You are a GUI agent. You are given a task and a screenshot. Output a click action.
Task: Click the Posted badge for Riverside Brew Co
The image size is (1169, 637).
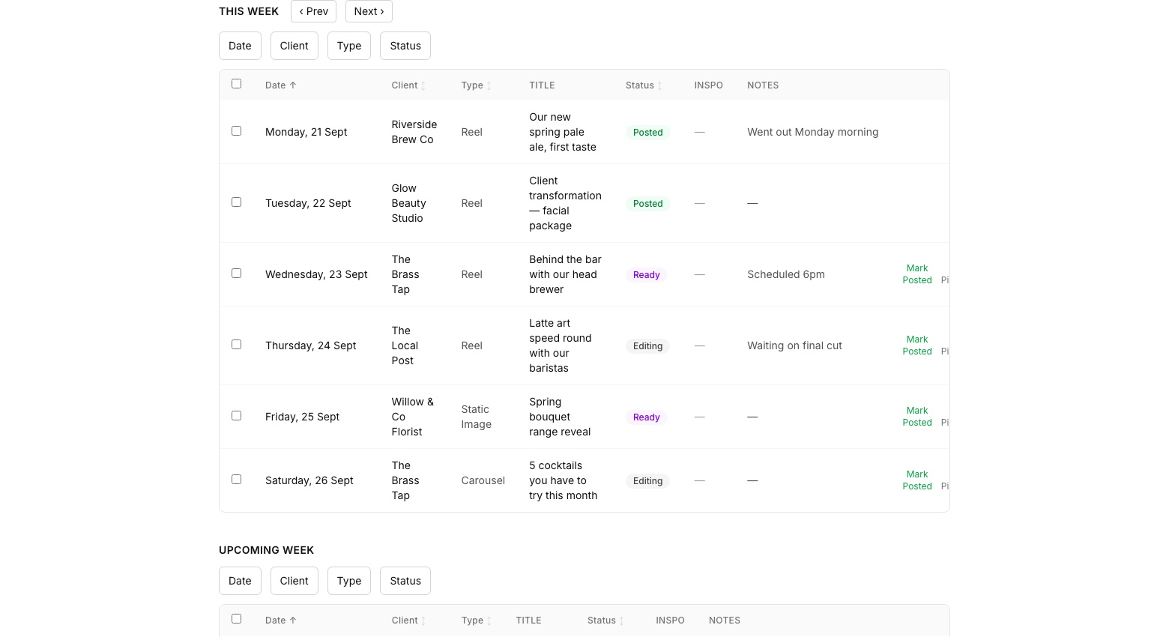648,133
